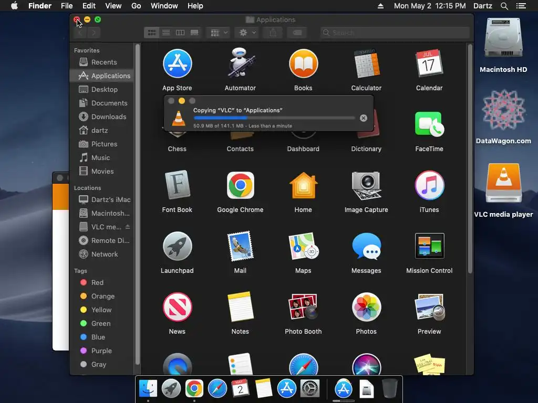This screenshot has width=538, height=403.
Task: Select the VLC media player desktop volume
Action: tap(503, 183)
